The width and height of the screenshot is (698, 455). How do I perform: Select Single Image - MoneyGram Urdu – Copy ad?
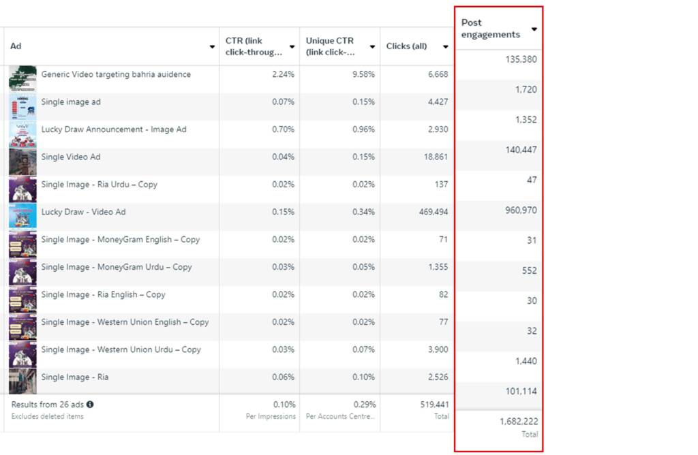click(x=116, y=267)
